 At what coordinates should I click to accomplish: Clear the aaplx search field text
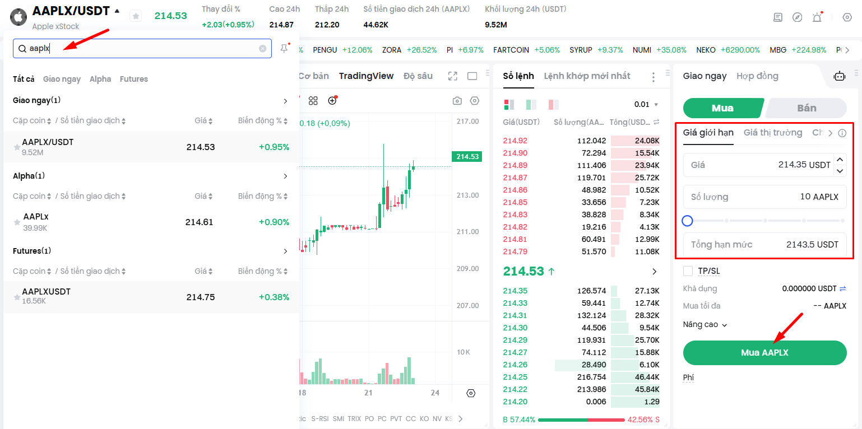(262, 49)
